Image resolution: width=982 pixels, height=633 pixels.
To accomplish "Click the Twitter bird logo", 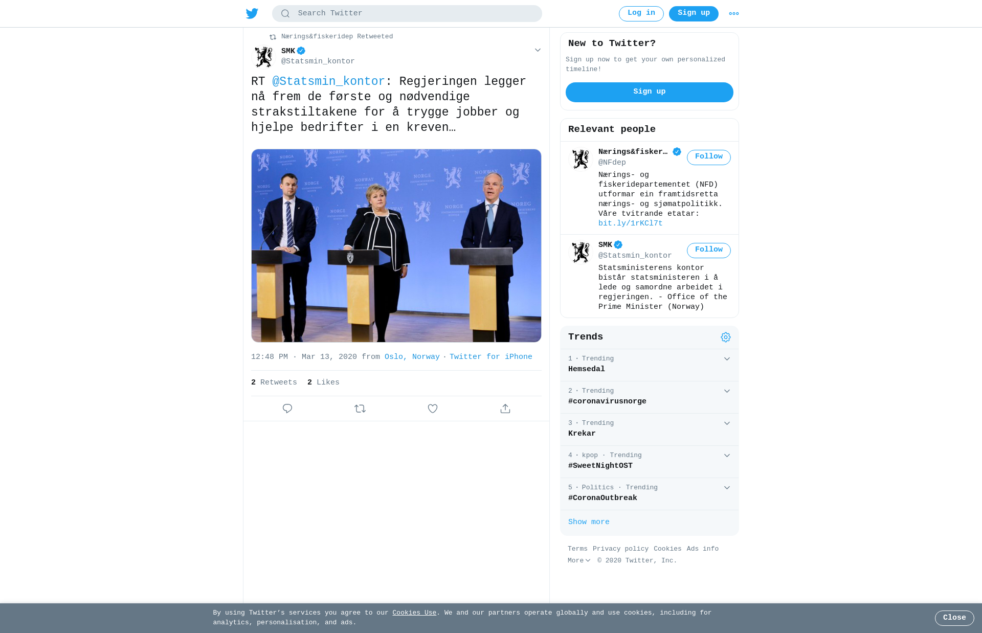I will pyautogui.click(x=252, y=13).
